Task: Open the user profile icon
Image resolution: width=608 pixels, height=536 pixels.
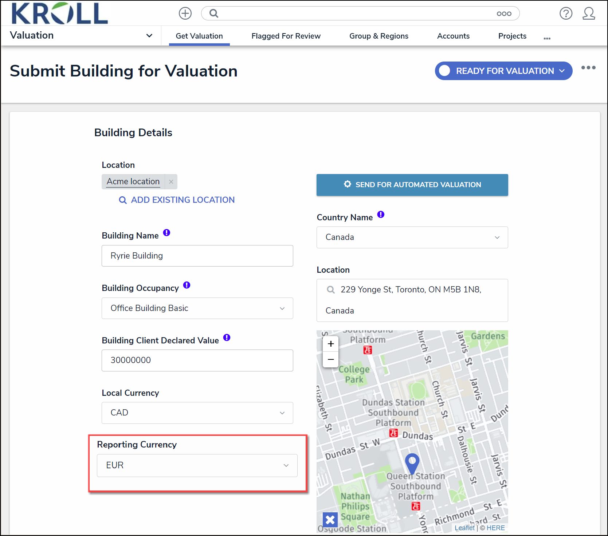Action: pyautogui.click(x=589, y=13)
